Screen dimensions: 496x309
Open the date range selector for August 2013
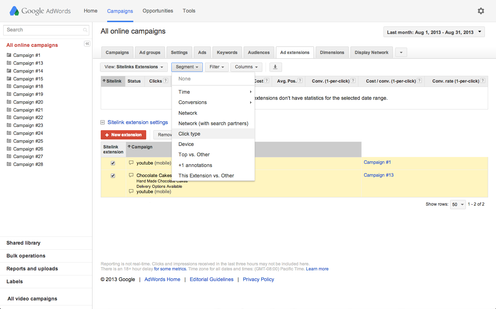tap(434, 31)
